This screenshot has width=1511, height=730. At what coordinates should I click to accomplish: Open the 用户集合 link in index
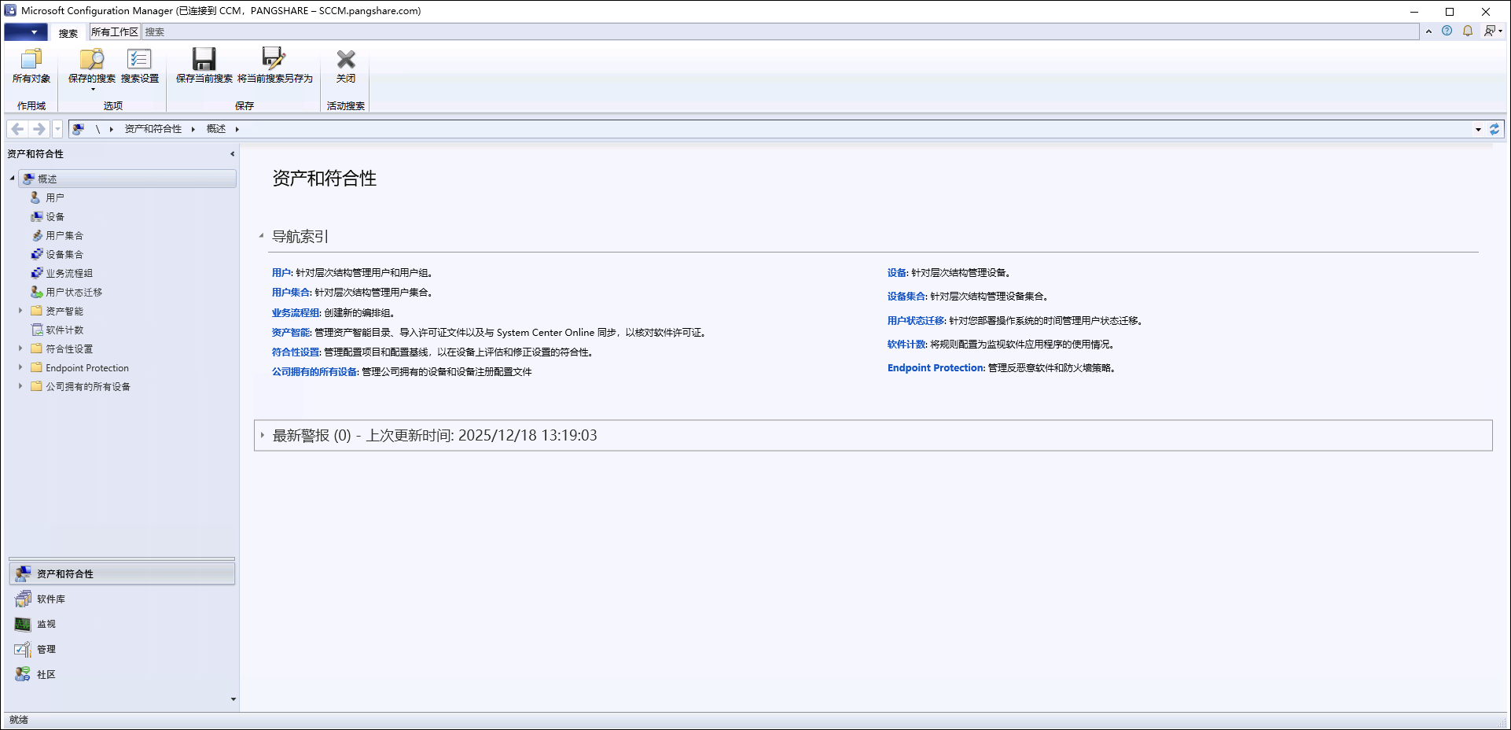click(x=291, y=293)
